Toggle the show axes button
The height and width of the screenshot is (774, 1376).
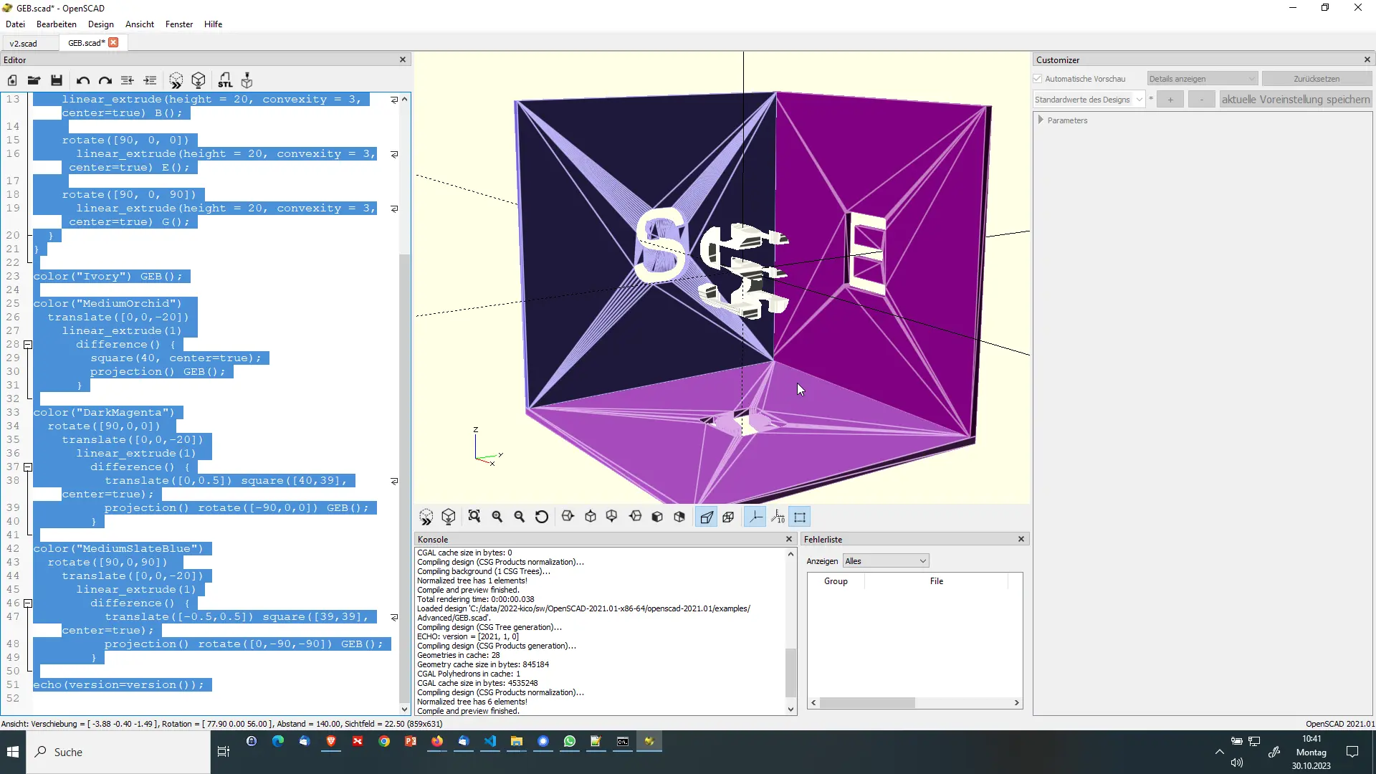click(x=755, y=517)
